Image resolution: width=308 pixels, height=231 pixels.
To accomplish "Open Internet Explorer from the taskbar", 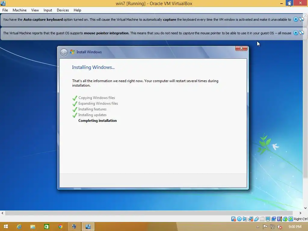I will pos(19,226).
